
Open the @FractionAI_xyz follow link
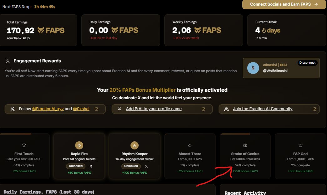click(x=48, y=109)
